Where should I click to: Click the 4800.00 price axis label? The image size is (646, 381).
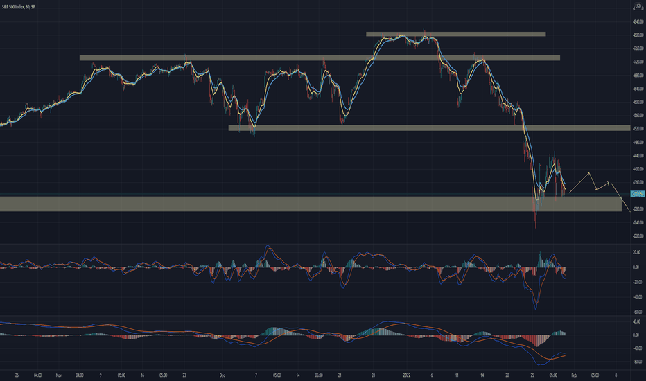638,35
